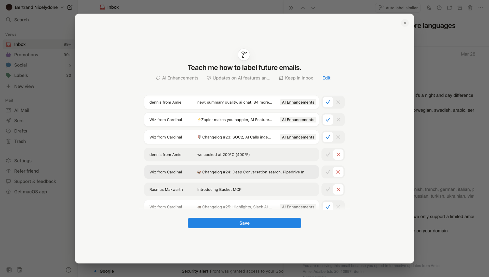
Task: Edit the auto-label conditions
Action: (326, 78)
